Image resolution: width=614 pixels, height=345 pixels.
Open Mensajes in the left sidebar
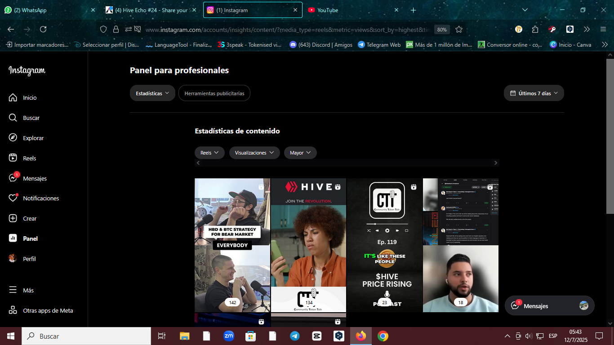pos(27,178)
